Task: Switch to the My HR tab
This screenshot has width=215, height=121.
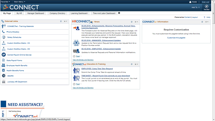Action: 19,13
